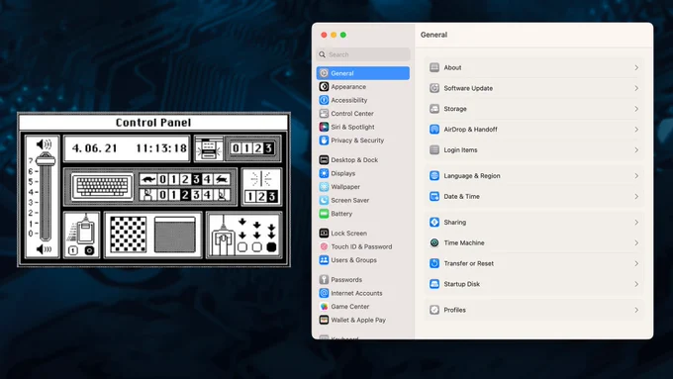The image size is (673, 379).
Task: Click the menu blinking icon in Control Panel
Action: click(x=209, y=148)
